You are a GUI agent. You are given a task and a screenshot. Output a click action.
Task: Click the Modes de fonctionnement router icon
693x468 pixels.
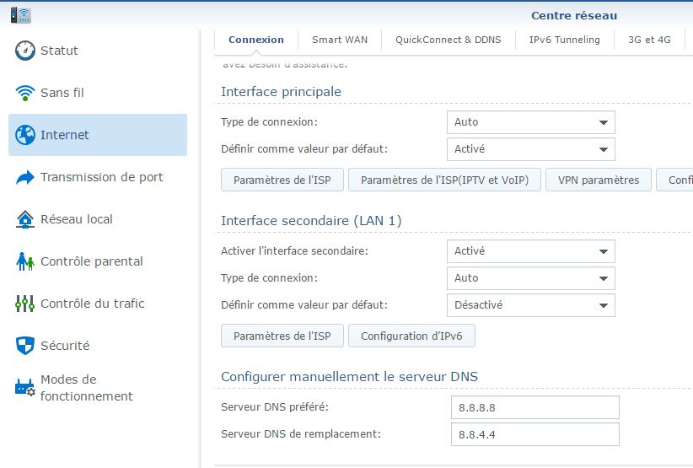click(25, 388)
